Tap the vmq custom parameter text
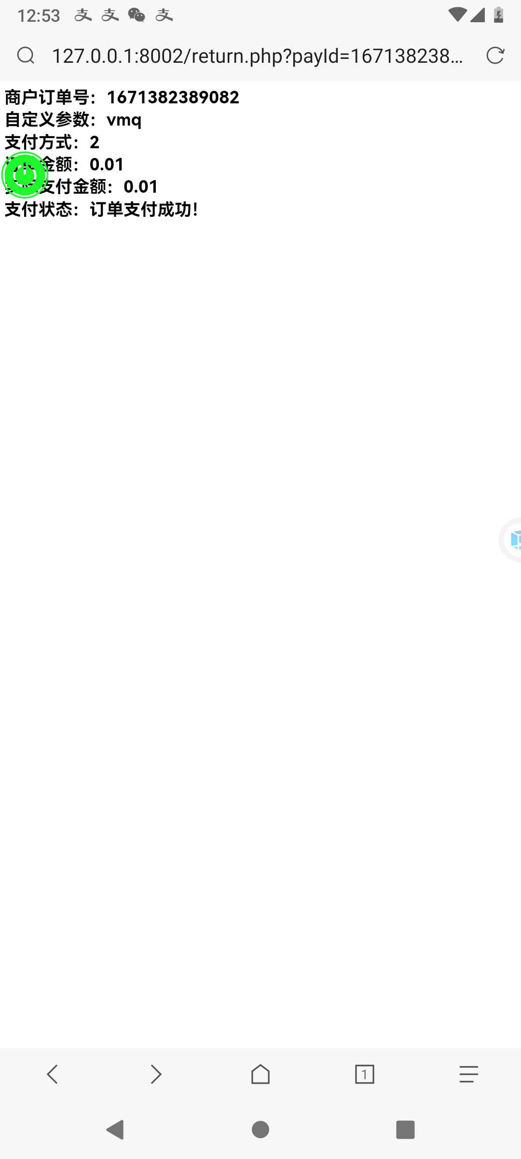The width and height of the screenshot is (521, 1159). [124, 120]
